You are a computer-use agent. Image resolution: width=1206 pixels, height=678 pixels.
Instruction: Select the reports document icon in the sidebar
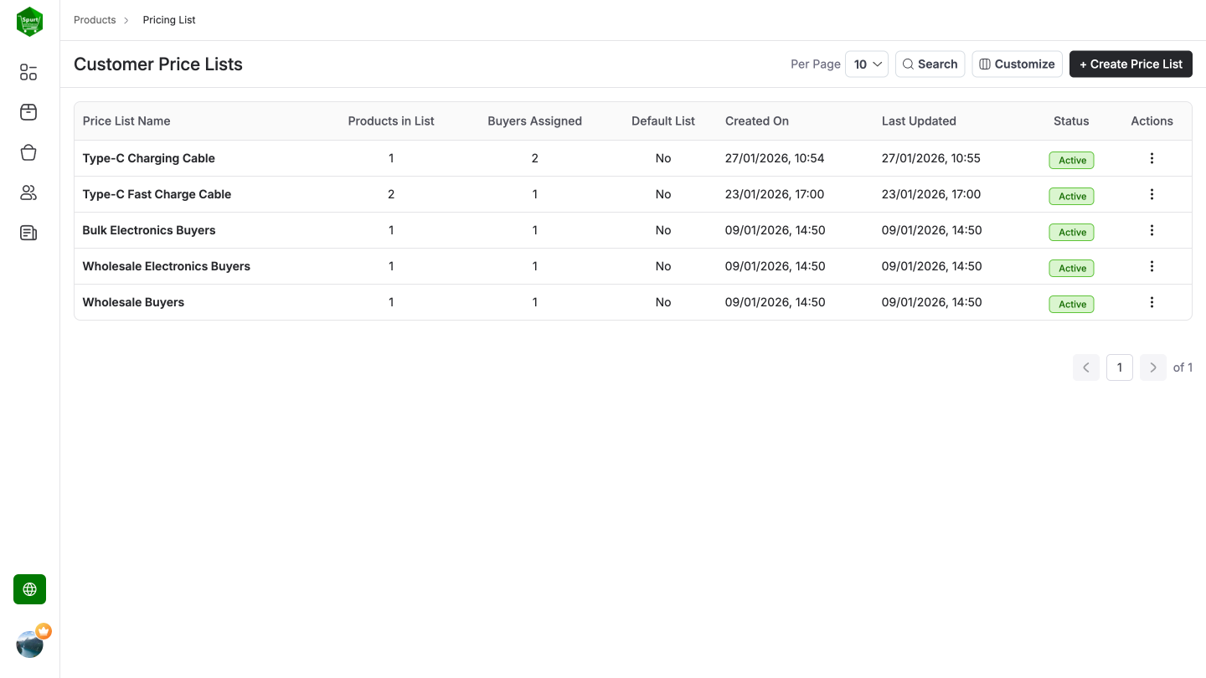28,233
